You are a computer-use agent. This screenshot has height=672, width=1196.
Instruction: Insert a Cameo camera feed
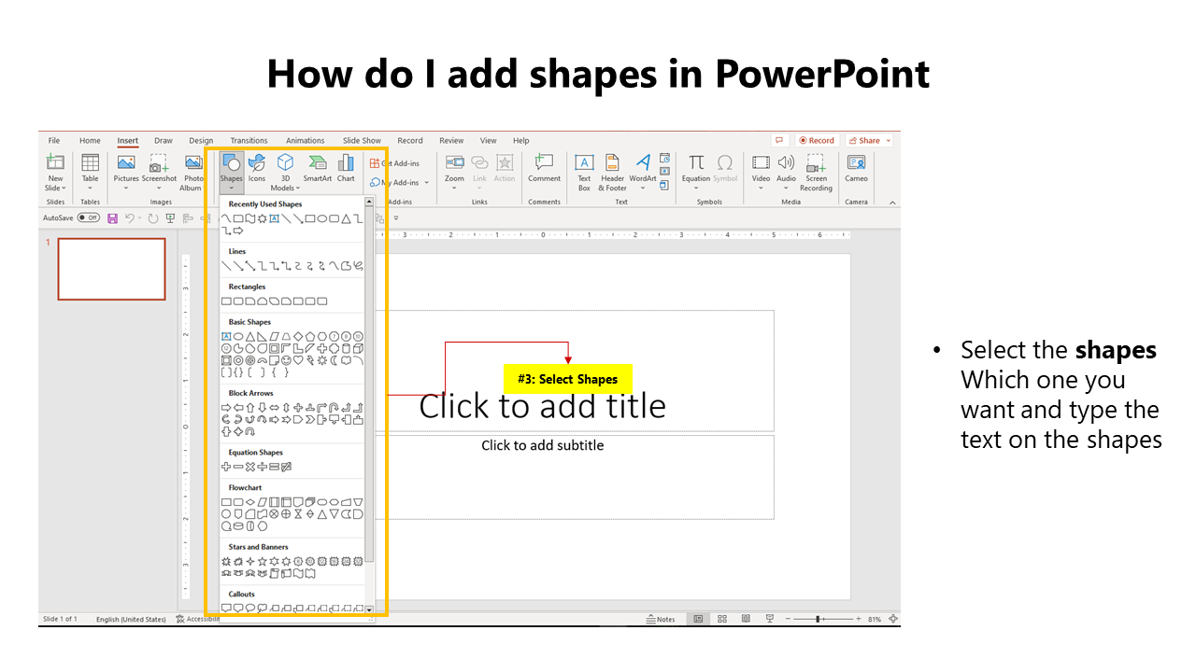(x=856, y=169)
